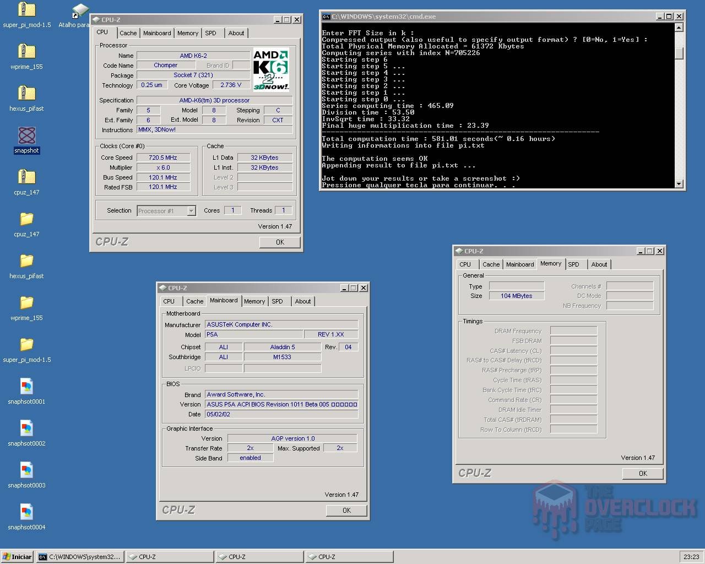Select the snapshot desktop icon

(x=26, y=135)
